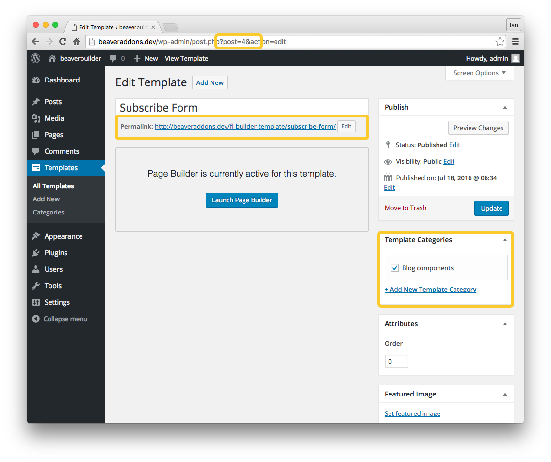Image resolution: width=551 pixels, height=462 pixels.
Task: Click the admin avatar icon
Action: (x=516, y=58)
